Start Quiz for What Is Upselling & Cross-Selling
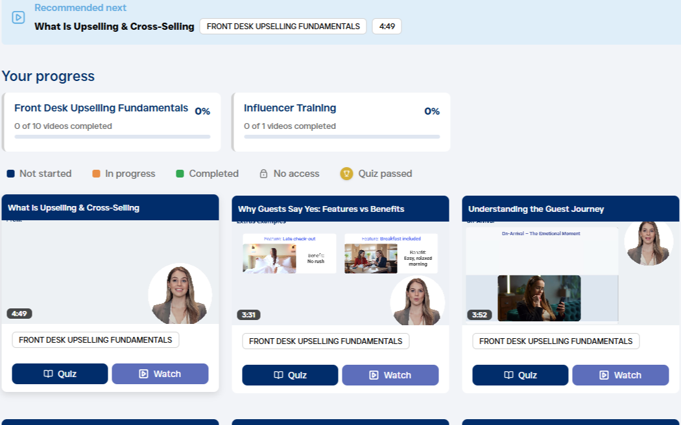This screenshot has width=681, height=425. [60, 374]
